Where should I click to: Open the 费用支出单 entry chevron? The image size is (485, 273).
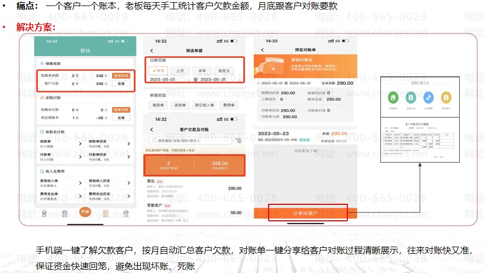coord(80,196)
